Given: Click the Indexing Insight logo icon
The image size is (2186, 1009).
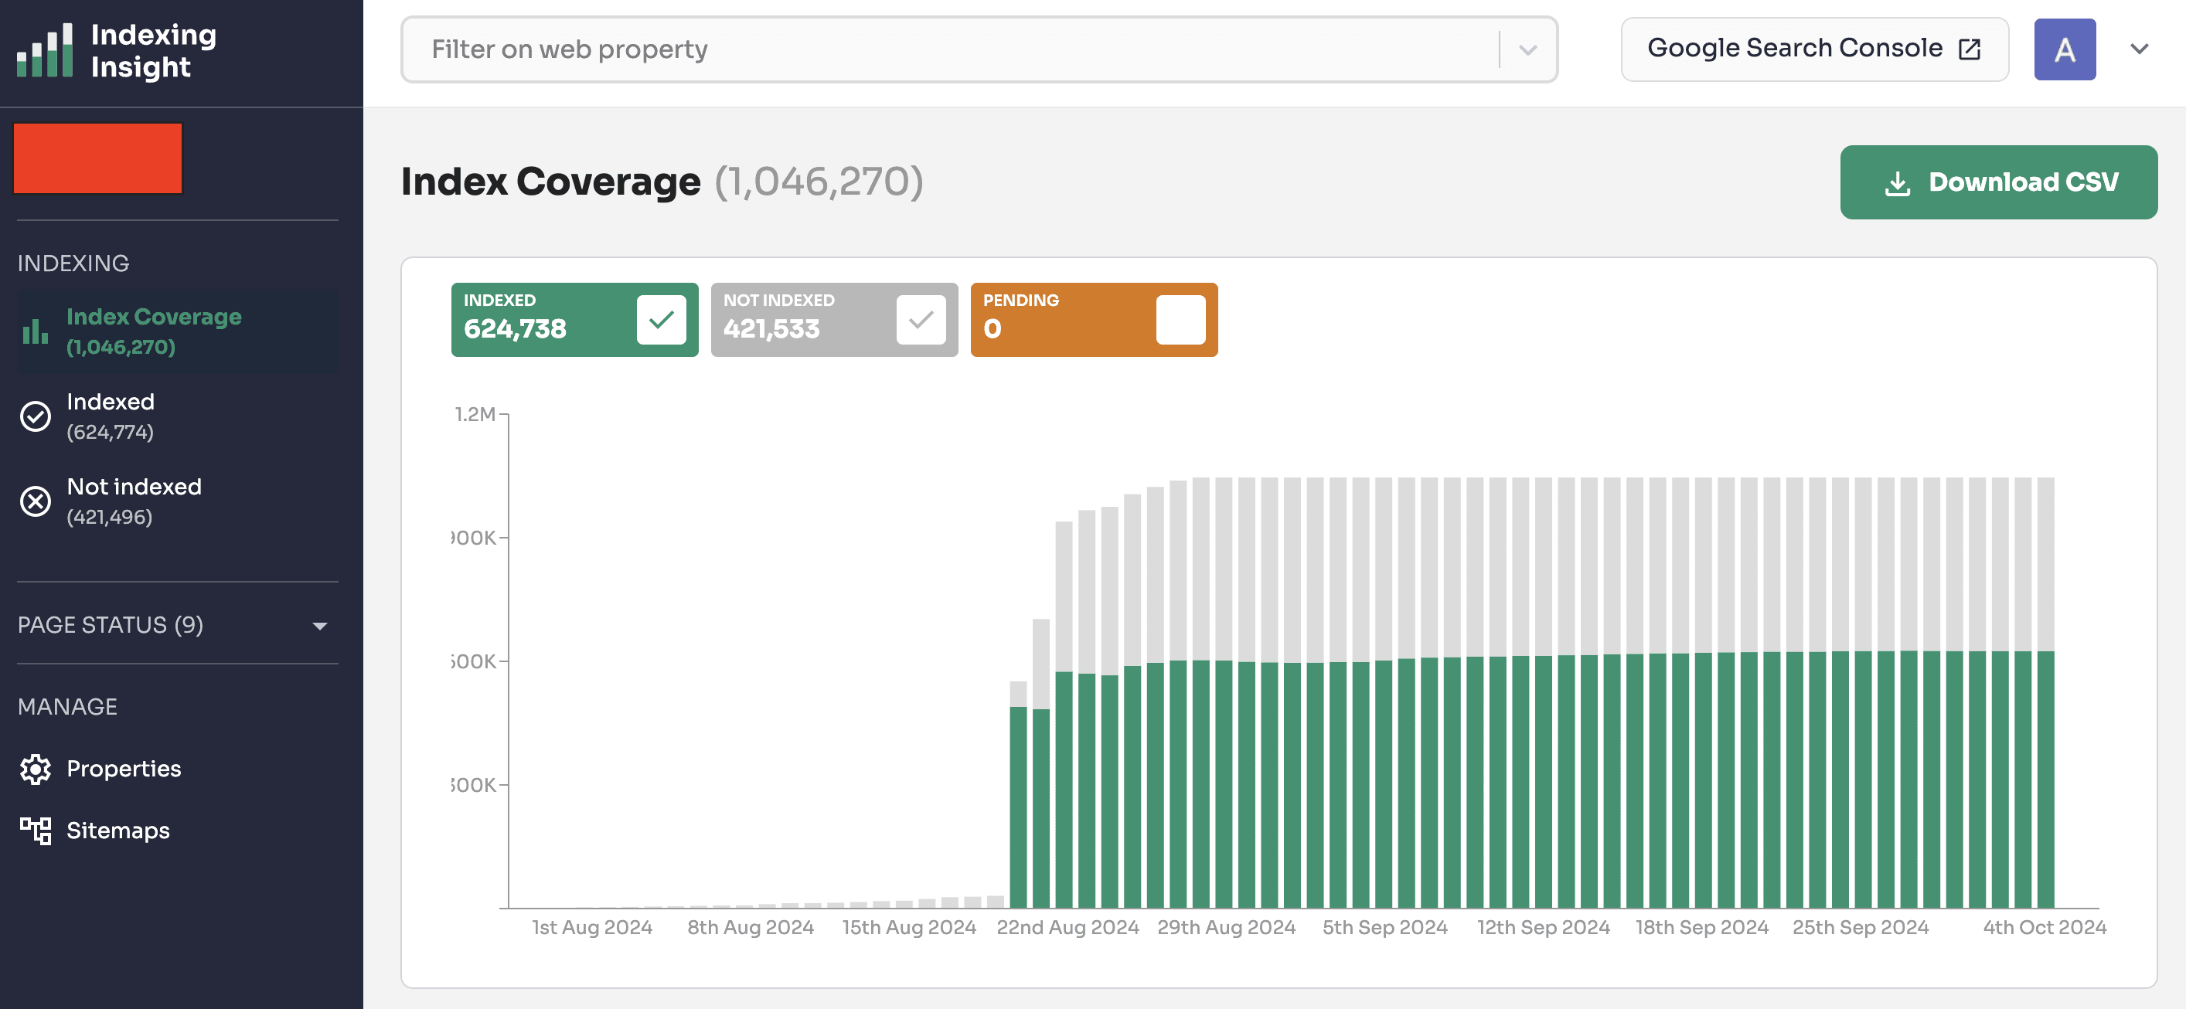Looking at the screenshot, I should point(45,50).
